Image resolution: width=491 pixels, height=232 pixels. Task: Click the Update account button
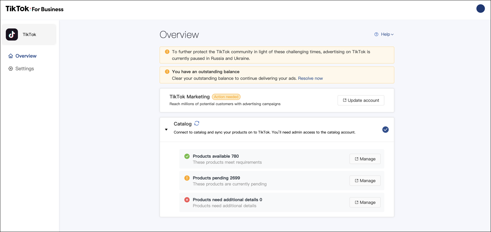(361, 100)
